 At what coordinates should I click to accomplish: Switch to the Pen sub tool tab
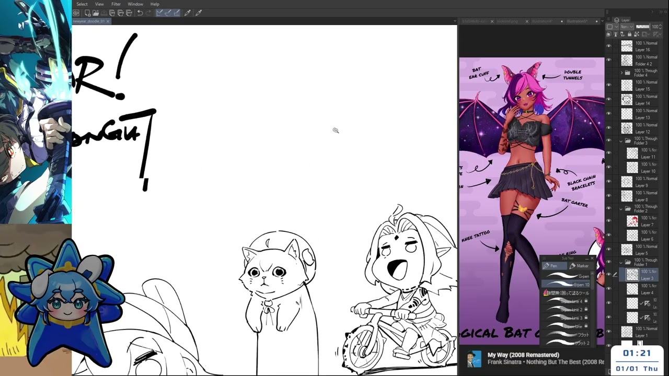[x=555, y=266]
